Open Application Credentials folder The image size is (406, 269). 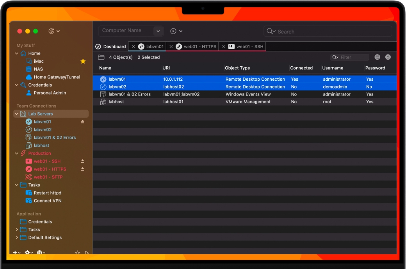[x=36, y=222]
